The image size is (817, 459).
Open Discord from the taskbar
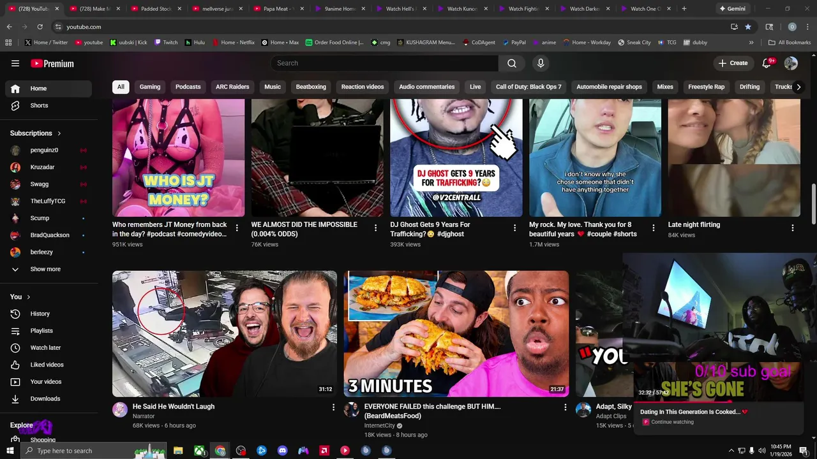point(282,451)
